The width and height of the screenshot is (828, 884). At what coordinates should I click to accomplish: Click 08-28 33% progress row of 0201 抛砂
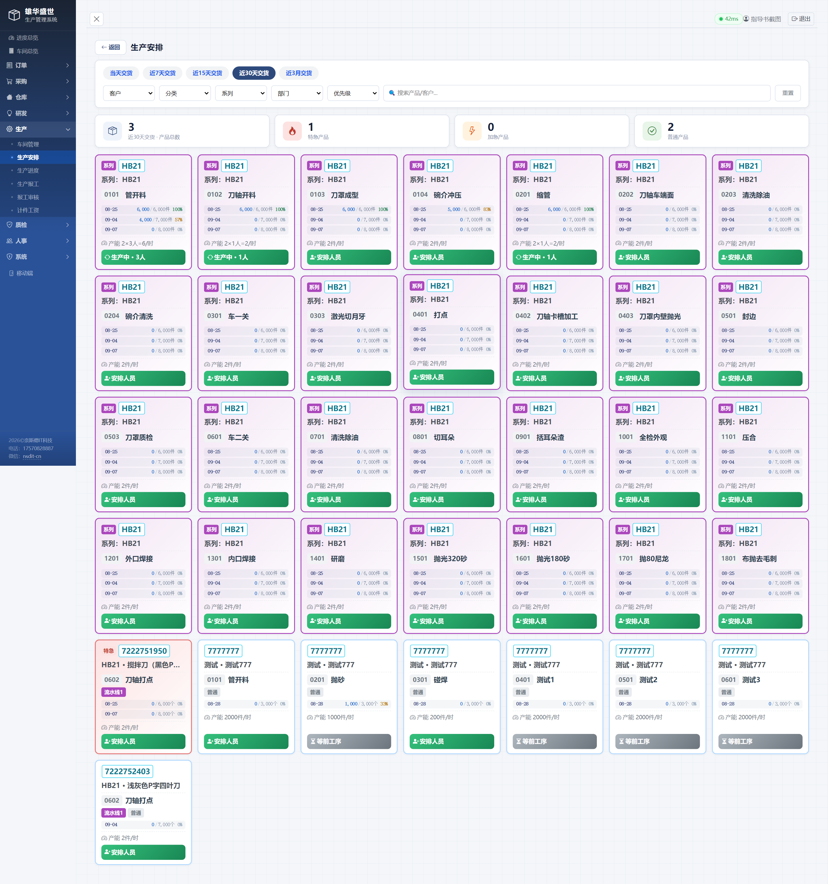click(x=349, y=704)
